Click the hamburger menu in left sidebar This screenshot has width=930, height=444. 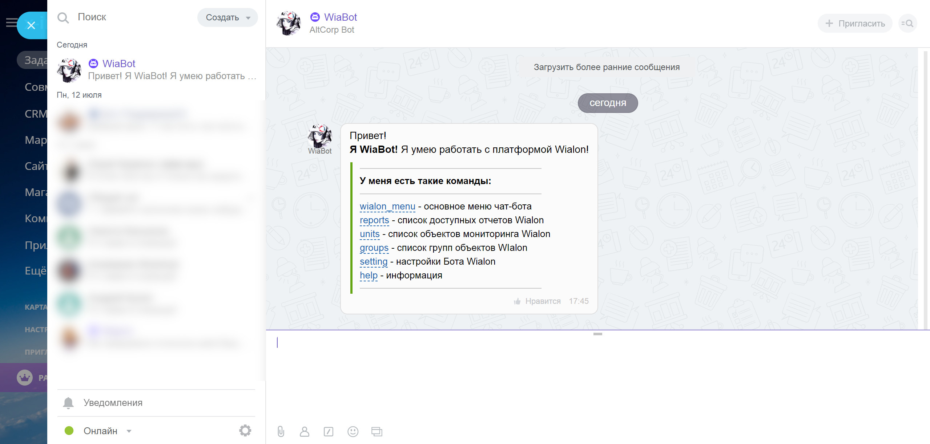click(11, 23)
